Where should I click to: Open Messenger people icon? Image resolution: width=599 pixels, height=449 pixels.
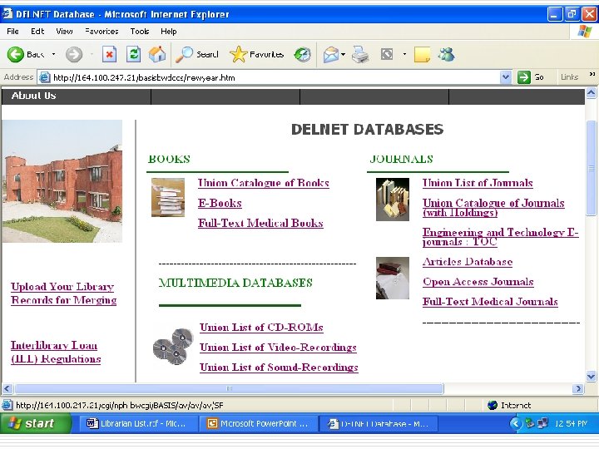click(447, 55)
